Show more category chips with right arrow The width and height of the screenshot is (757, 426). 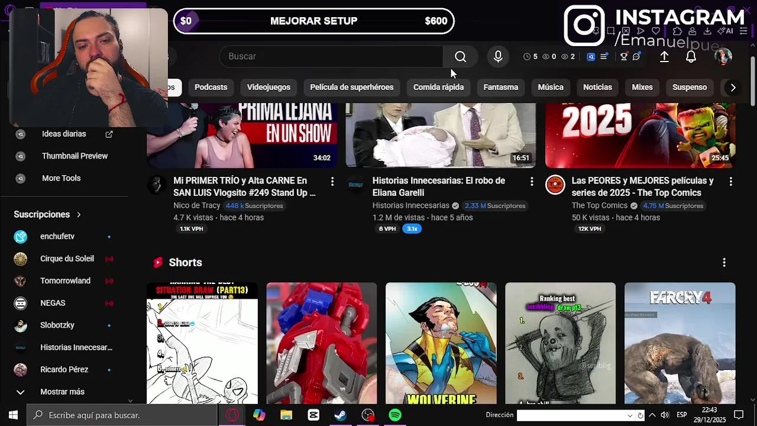733,88
